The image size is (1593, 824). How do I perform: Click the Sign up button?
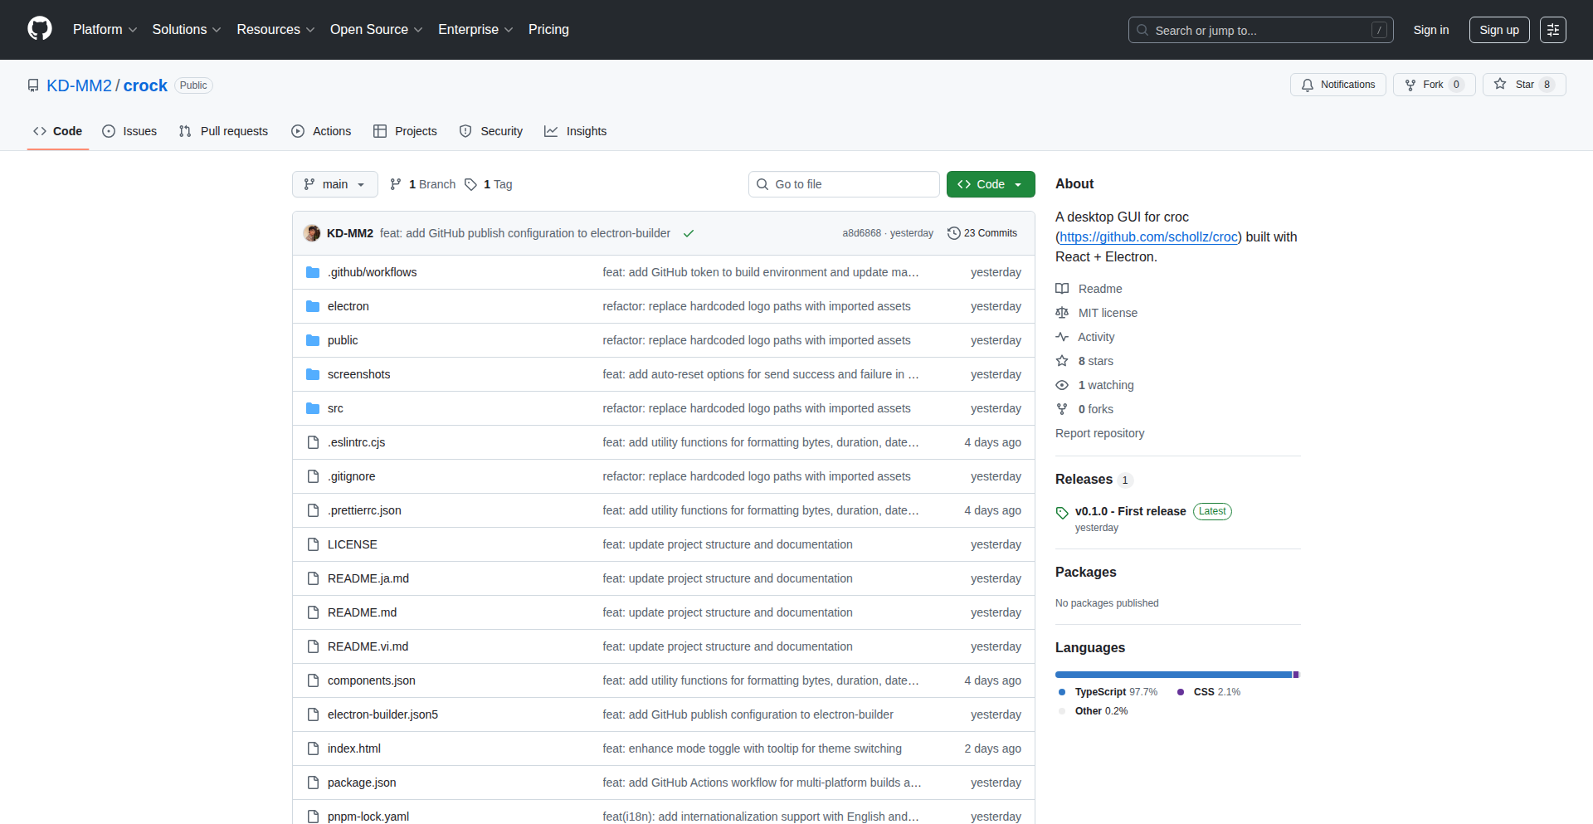coord(1498,30)
